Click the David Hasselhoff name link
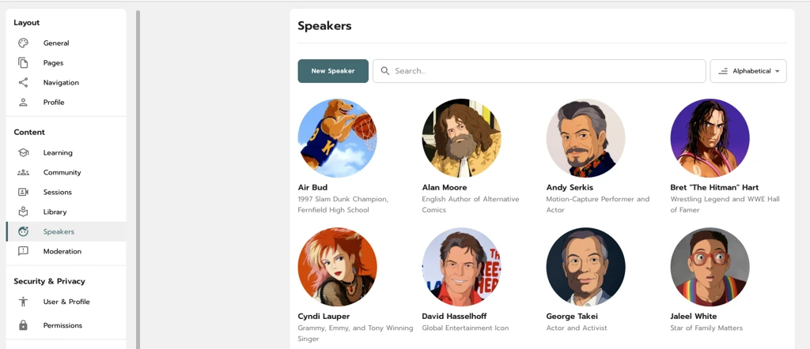Screen dimensions: 810x349 click(455, 316)
